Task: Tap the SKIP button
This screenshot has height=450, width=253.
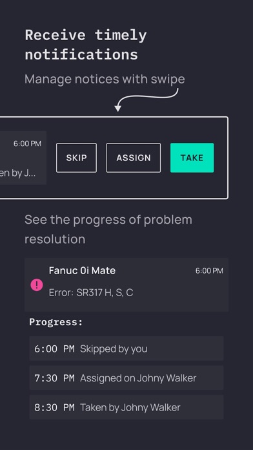Action: (77, 158)
